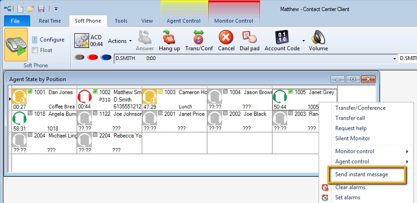Select agent 1001 Dan Jones cell

(x=43, y=99)
